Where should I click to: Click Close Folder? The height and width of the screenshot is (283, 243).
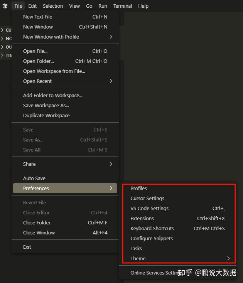coord(37,223)
